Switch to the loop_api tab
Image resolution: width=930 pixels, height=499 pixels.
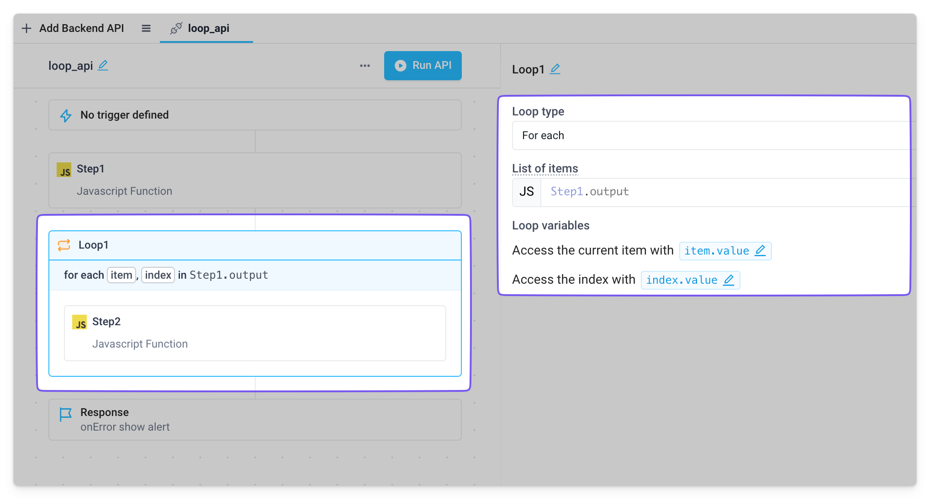pyautogui.click(x=206, y=28)
